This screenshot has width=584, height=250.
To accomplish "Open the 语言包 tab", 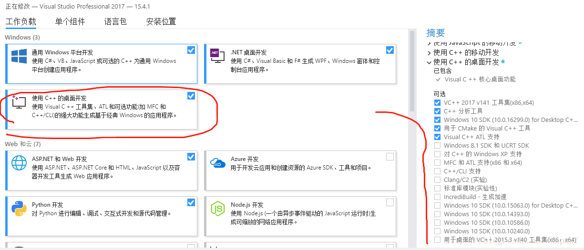I will click(x=115, y=21).
